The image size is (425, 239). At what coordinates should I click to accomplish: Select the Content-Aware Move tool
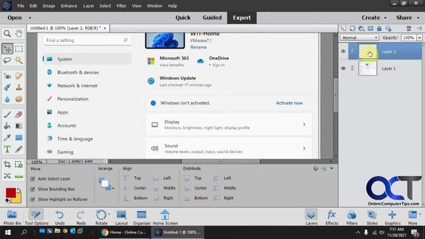7,176
